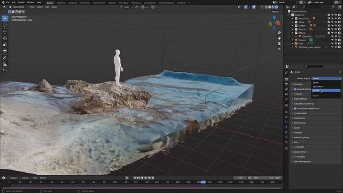Image resolution: width=343 pixels, height=193 pixels.
Task: Expand the Performance panel
Action: (x=300, y=123)
